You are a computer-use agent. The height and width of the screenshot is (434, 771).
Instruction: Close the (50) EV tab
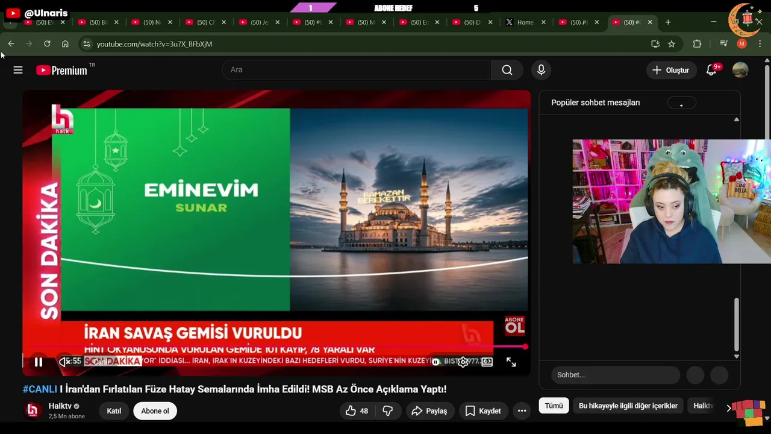coord(63,22)
